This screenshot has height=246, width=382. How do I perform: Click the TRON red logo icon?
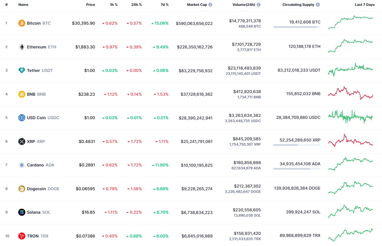pos(22,236)
